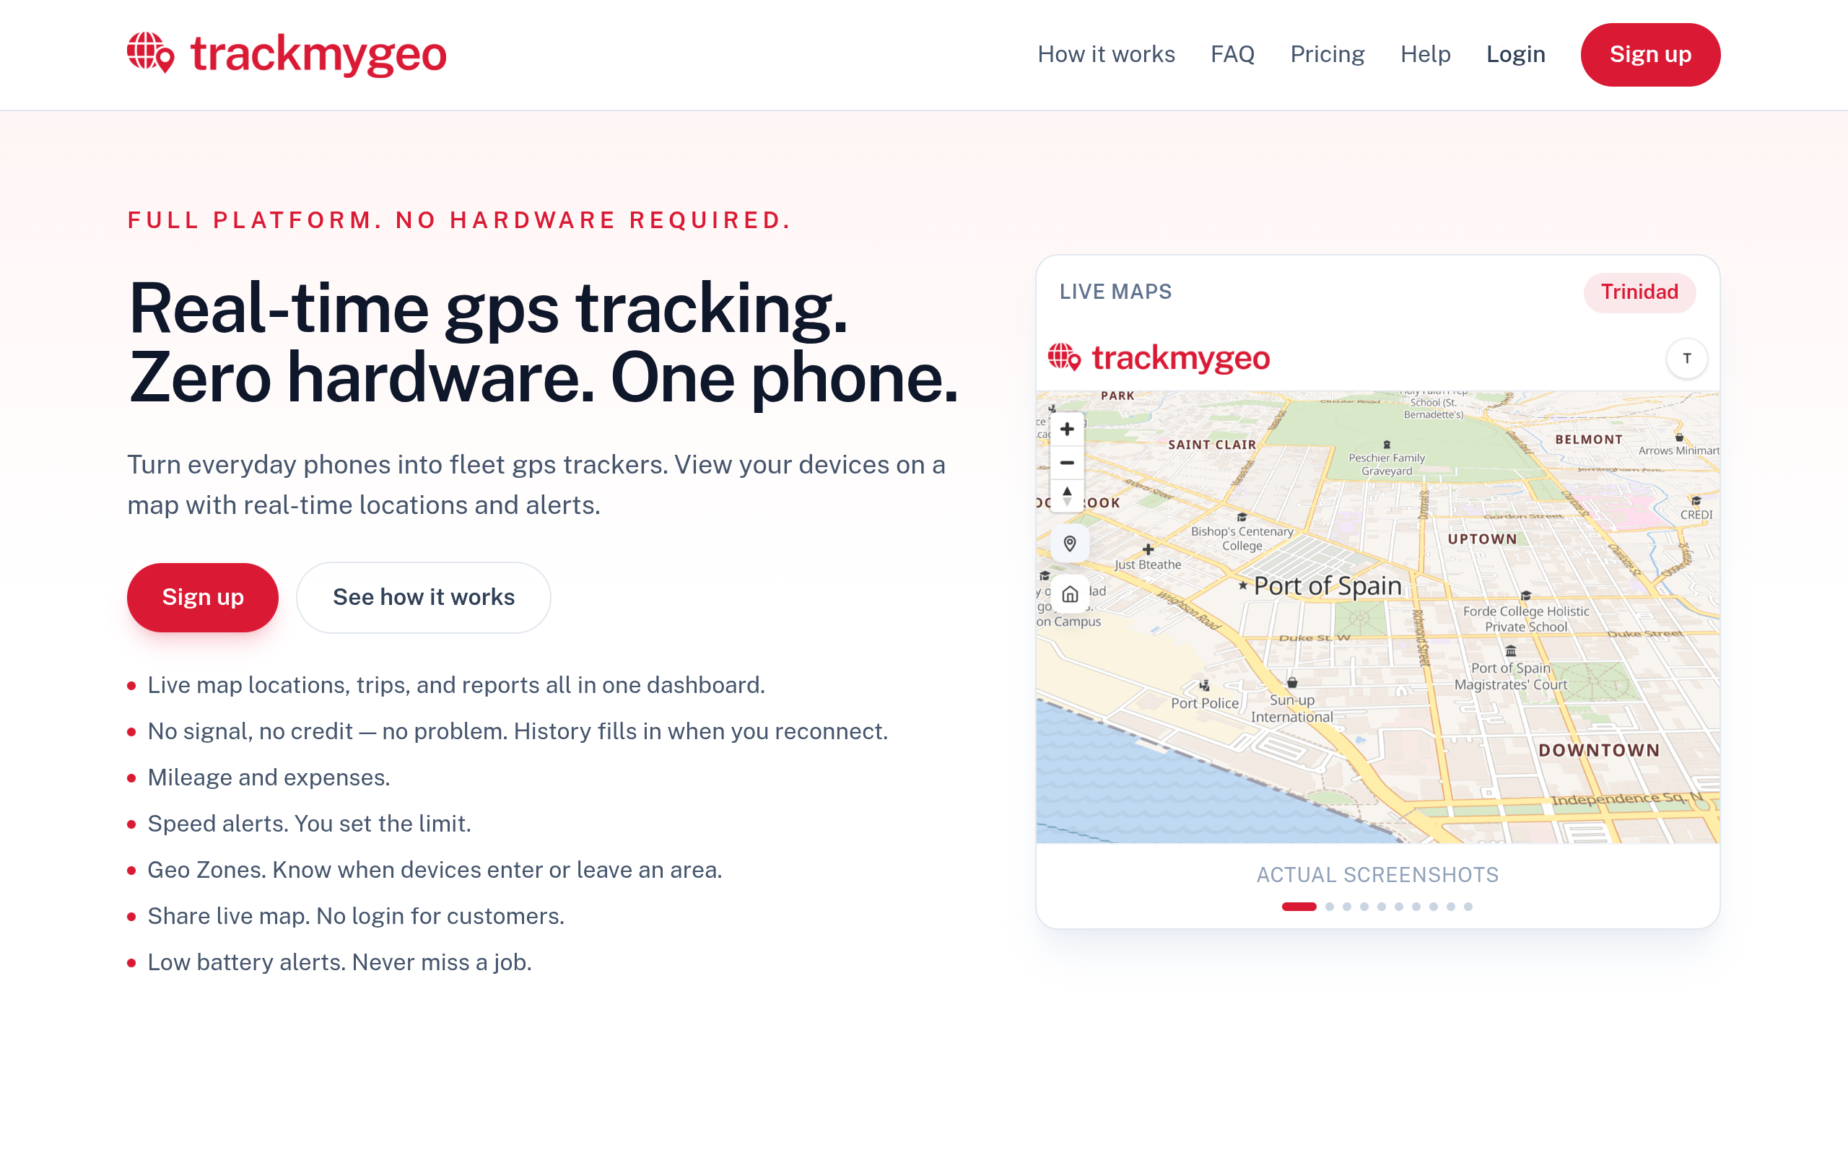
Task: Click Share live map bullet text
Action: click(355, 916)
